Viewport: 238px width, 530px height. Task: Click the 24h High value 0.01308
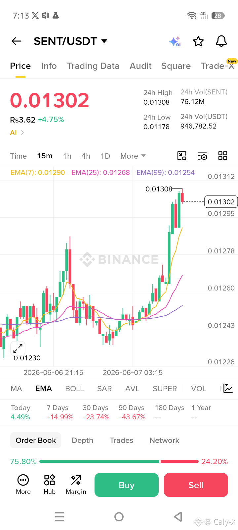pyautogui.click(x=156, y=102)
